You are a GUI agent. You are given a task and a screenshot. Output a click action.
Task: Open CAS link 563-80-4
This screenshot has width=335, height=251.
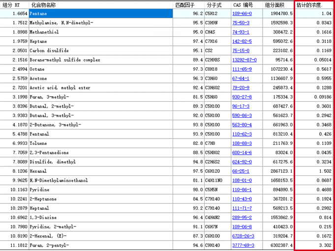tap(242, 125)
